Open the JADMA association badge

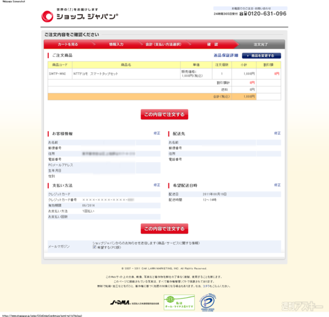(x=134, y=303)
